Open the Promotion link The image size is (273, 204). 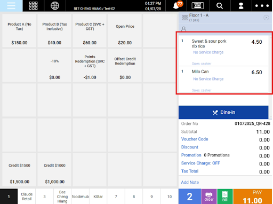coord(191,155)
